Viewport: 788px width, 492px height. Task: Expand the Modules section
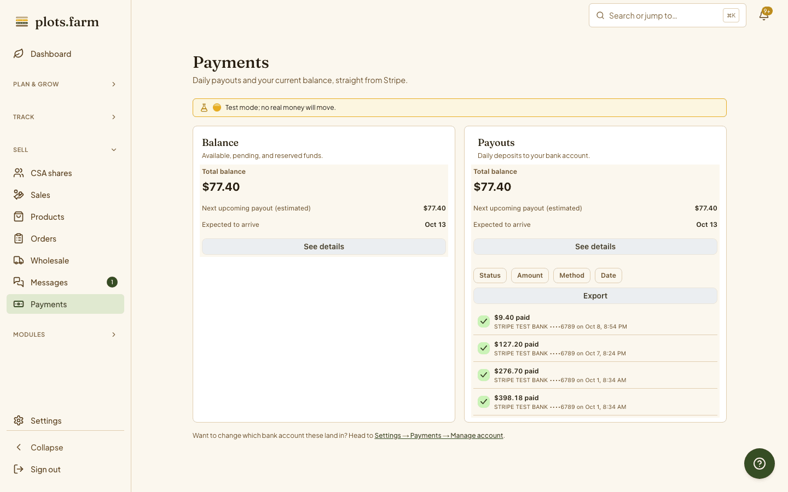[x=65, y=335]
